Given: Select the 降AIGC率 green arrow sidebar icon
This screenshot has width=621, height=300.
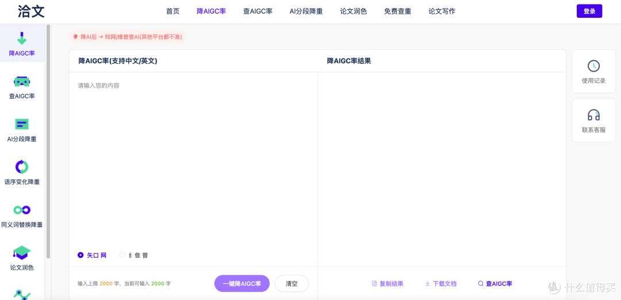Looking at the screenshot, I should tap(22, 38).
